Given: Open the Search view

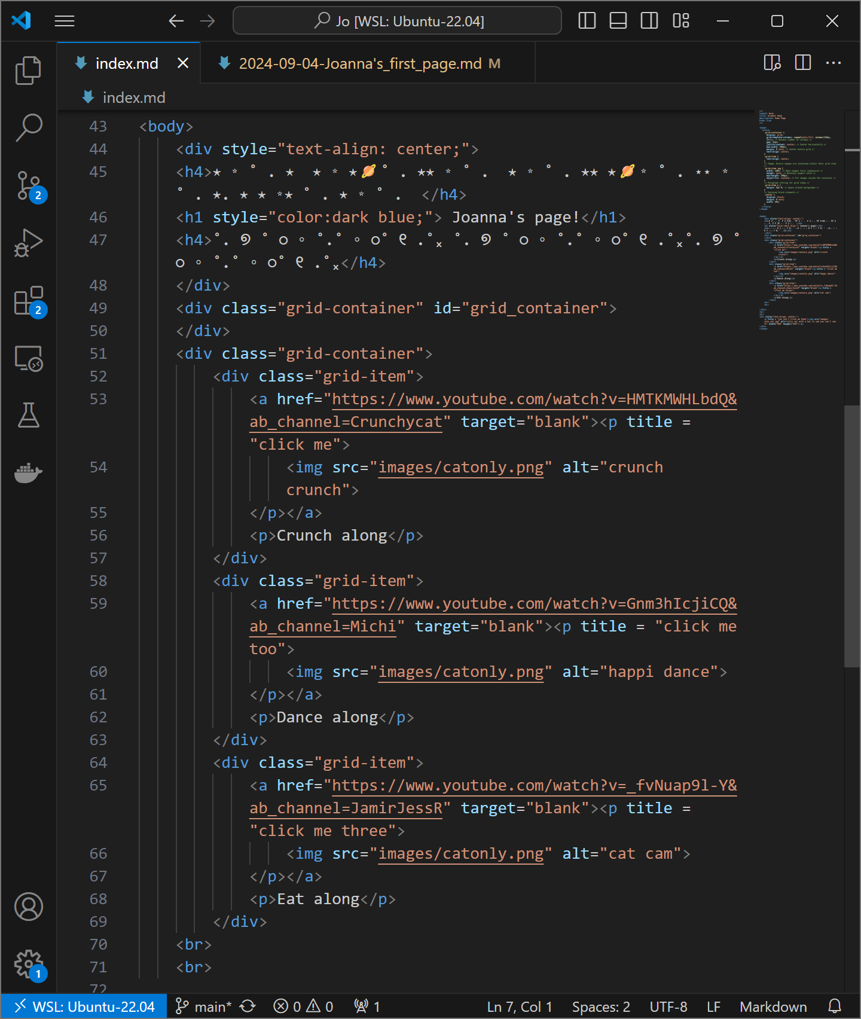Looking at the screenshot, I should click(x=28, y=127).
